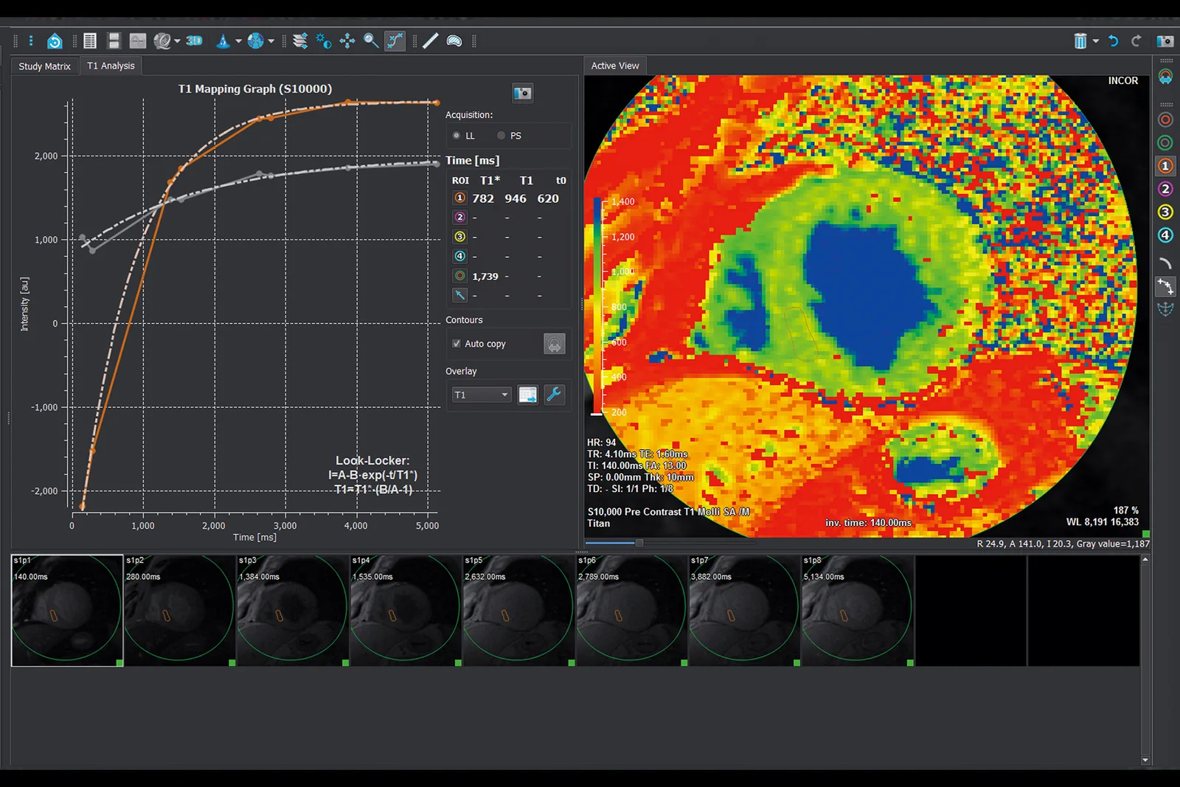Switch to the Study Matrix tab
This screenshot has height=787, width=1180.
44,66
